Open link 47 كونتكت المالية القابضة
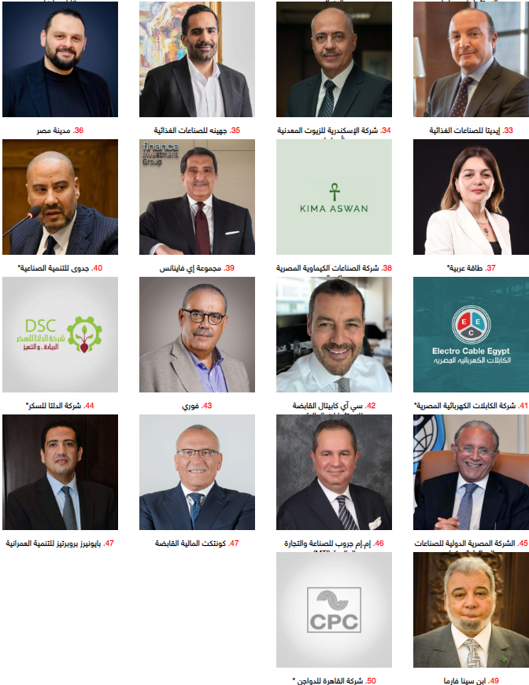 tap(197, 543)
